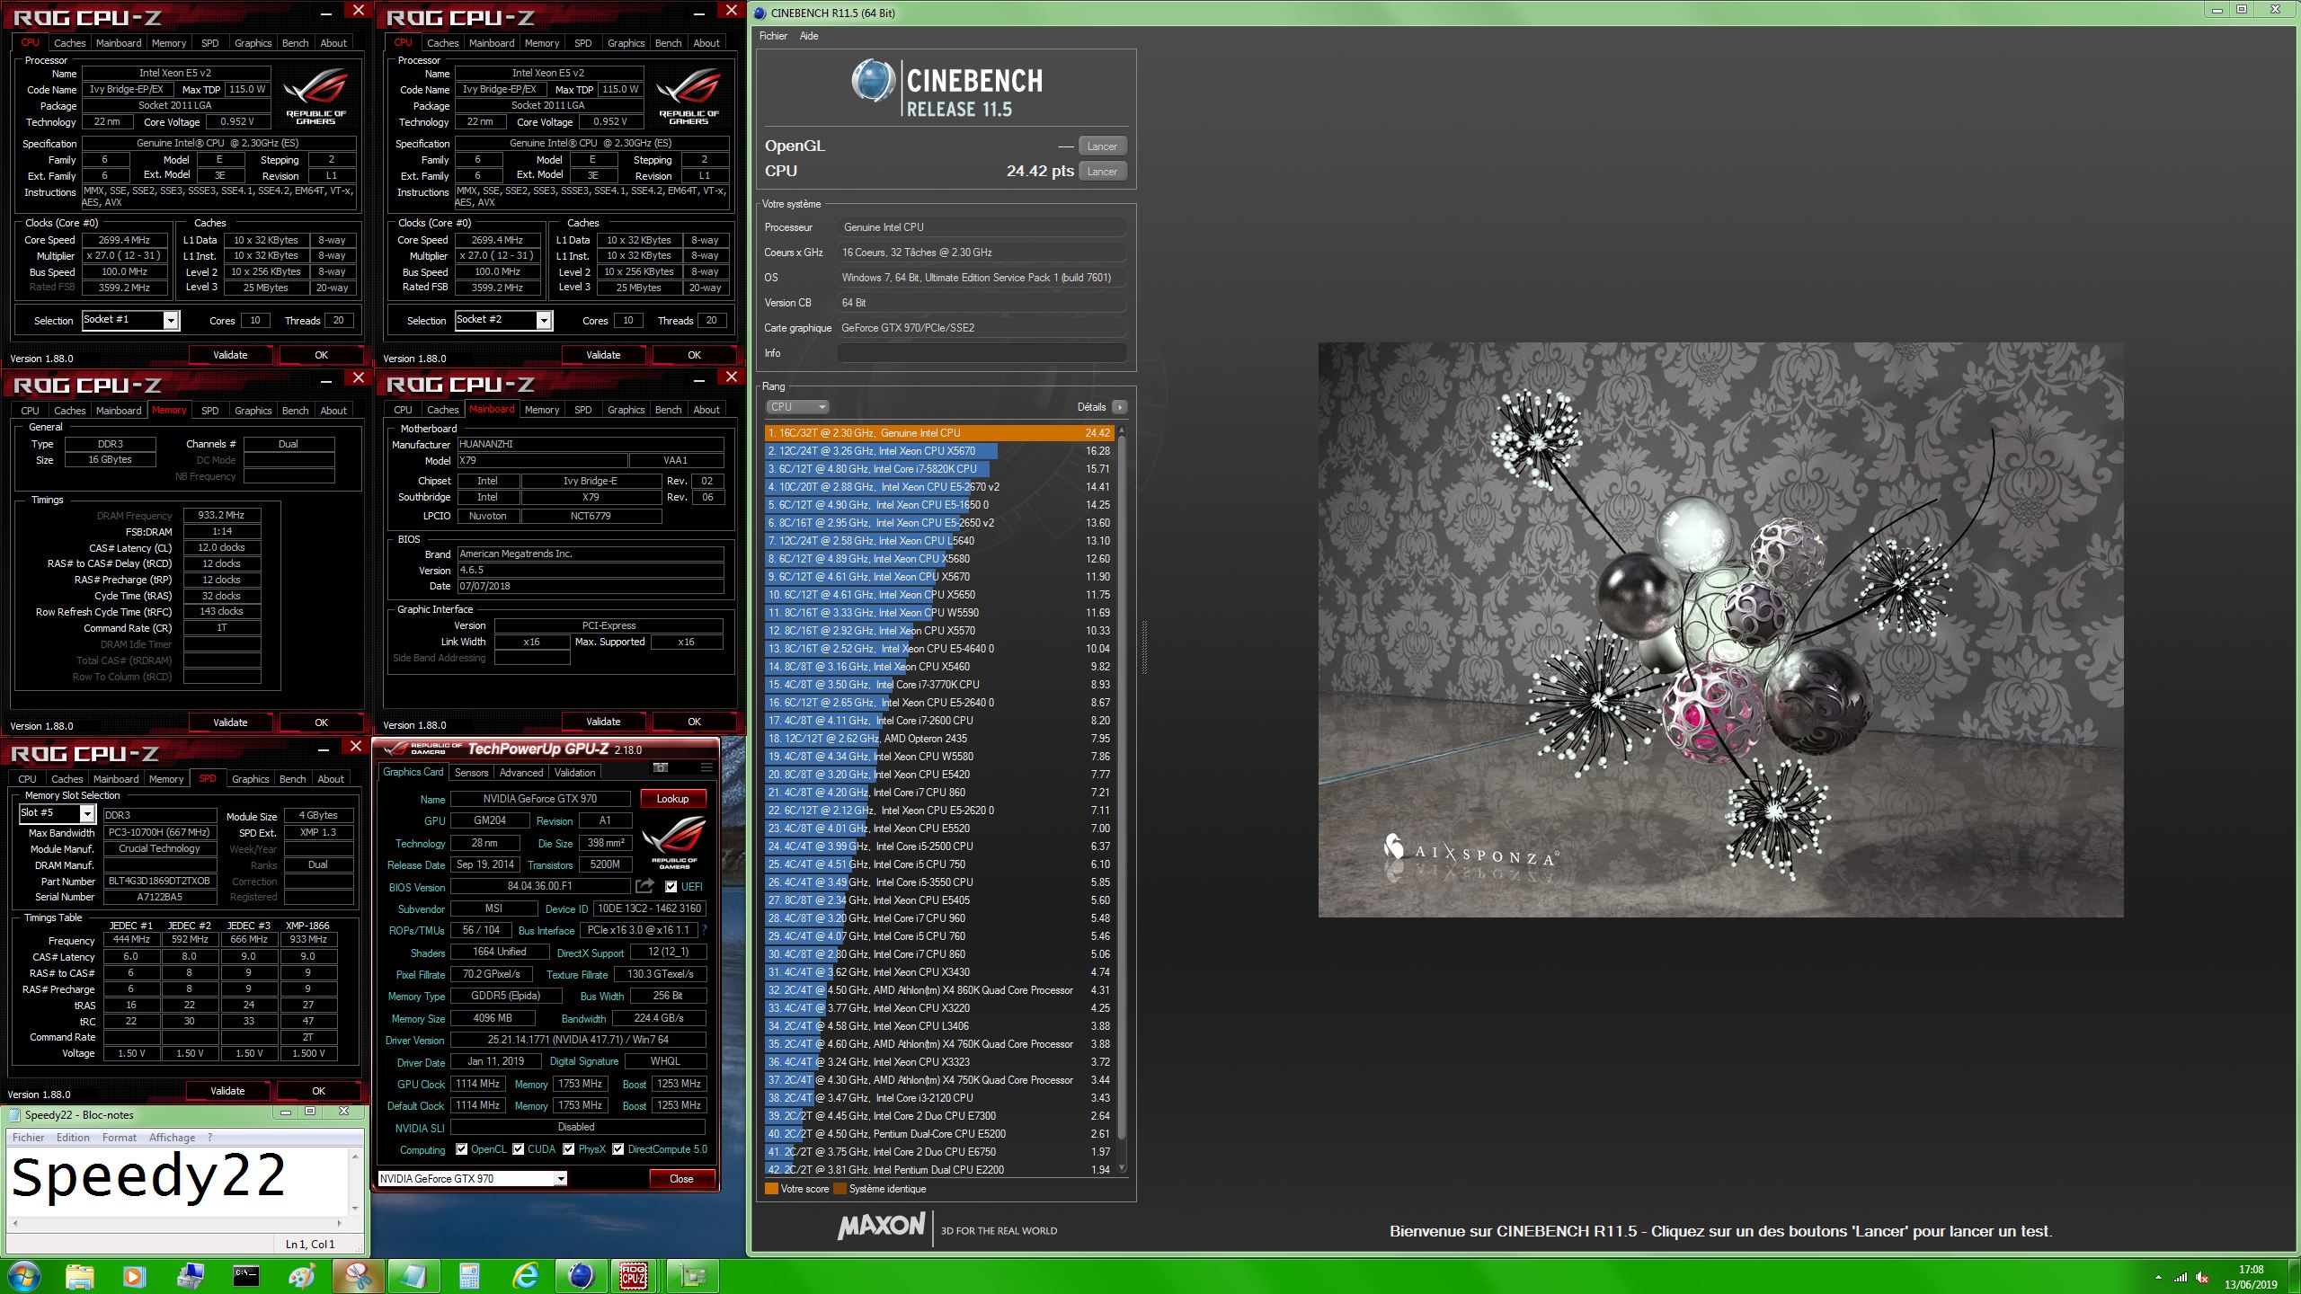
Task: Click Lancer next to OpenGL
Action: pos(1102,146)
